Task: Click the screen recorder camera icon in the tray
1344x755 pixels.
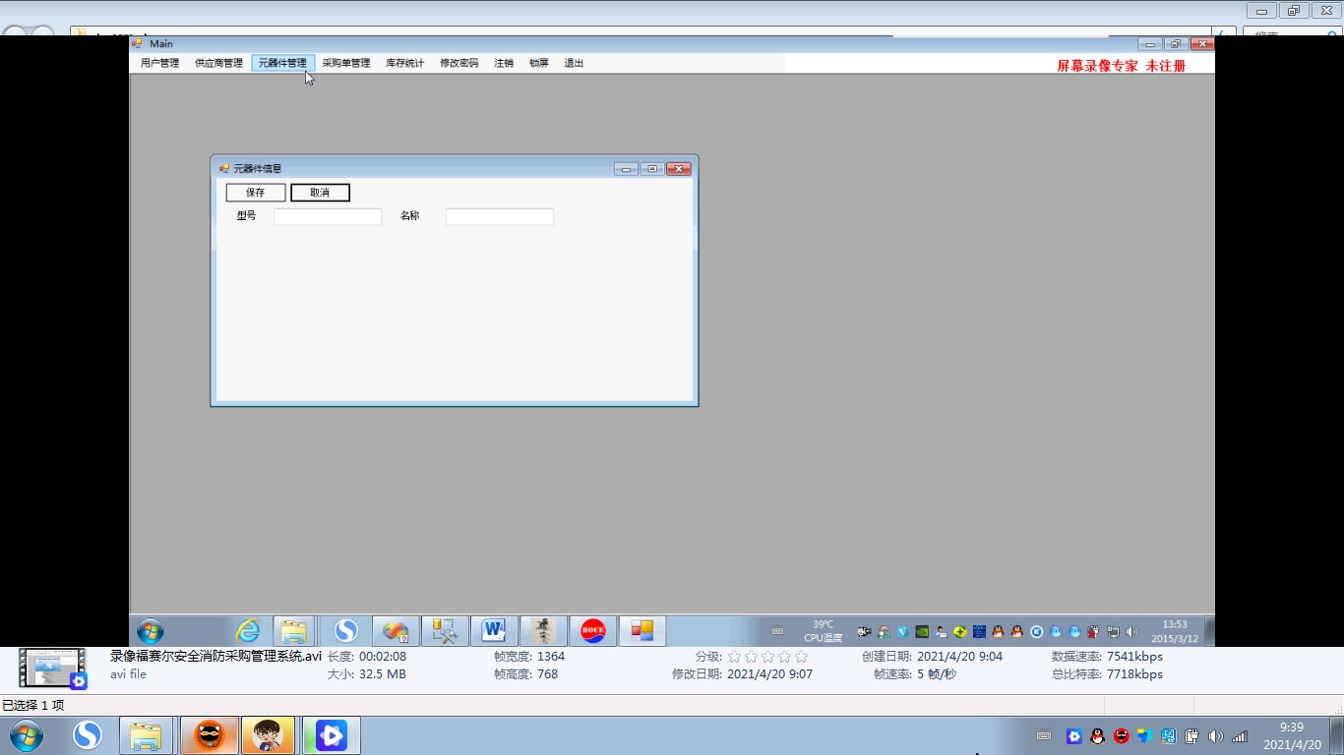Action: (863, 631)
